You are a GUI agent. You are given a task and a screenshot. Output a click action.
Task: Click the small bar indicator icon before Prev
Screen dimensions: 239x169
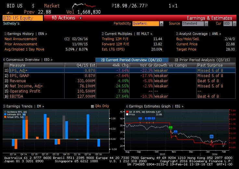click(10, 13)
